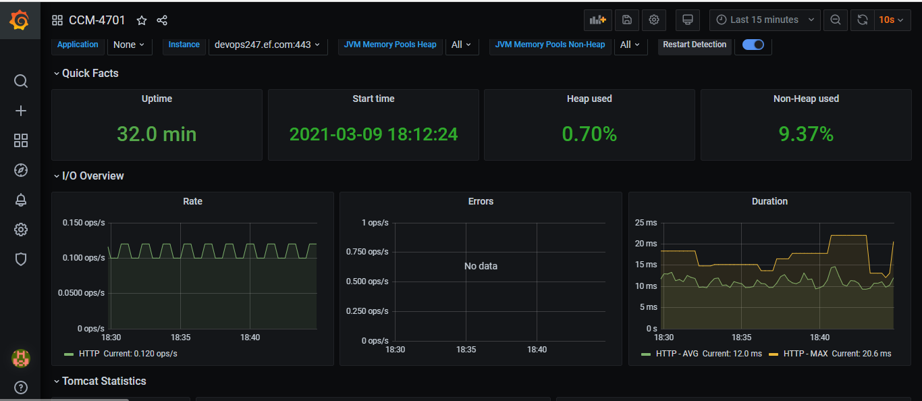922x401 pixels.
Task: Click the Create plus icon in sidebar
Action: pyautogui.click(x=21, y=111)
